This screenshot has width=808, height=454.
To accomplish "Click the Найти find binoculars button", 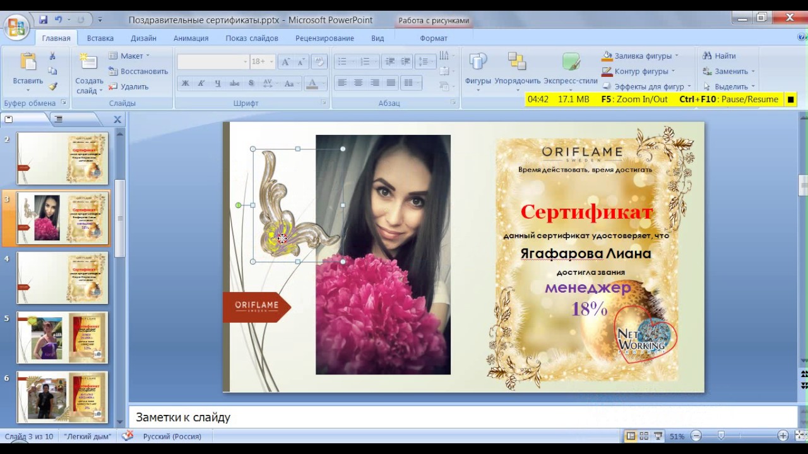I will (720, 56).
